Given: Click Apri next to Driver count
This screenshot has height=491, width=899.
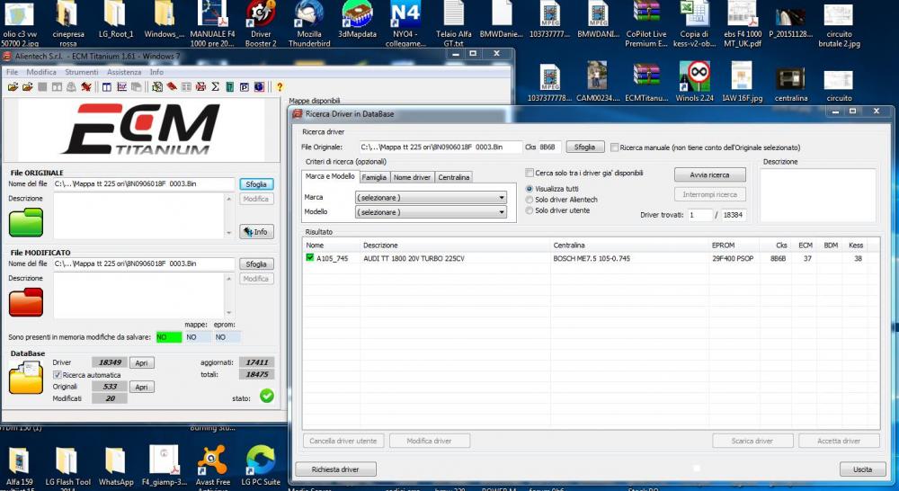Looking at the screenshot, I should click(142, 362).
